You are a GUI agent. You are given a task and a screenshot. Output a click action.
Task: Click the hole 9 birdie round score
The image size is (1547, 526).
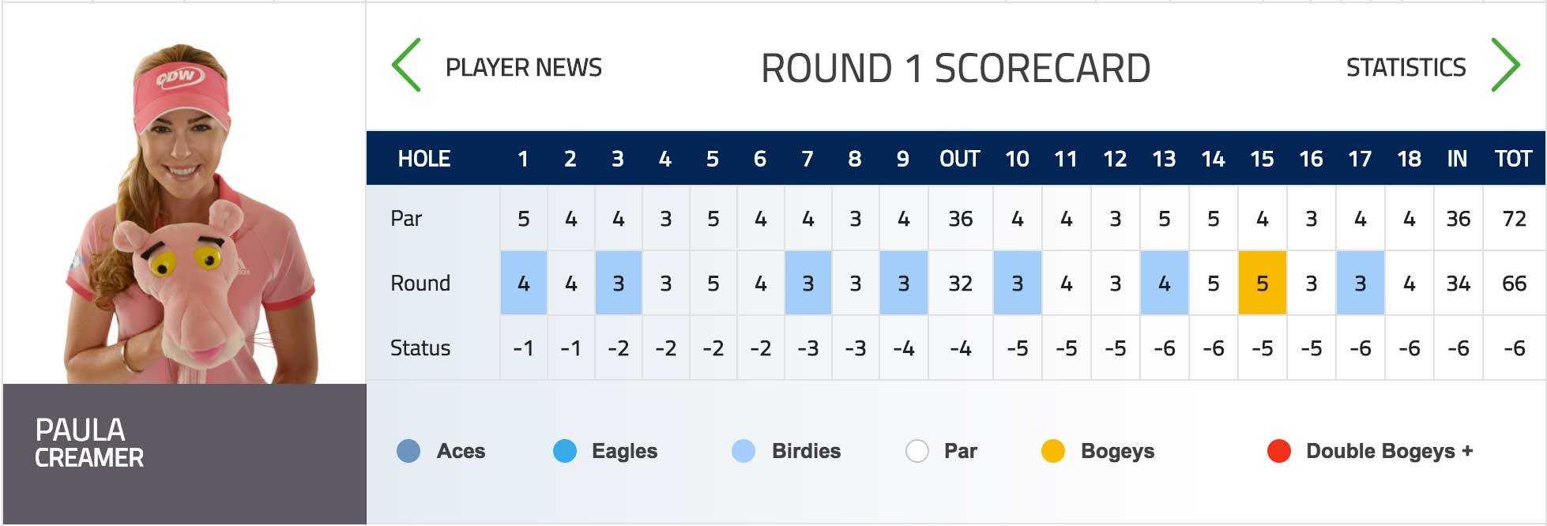(904, 283)
